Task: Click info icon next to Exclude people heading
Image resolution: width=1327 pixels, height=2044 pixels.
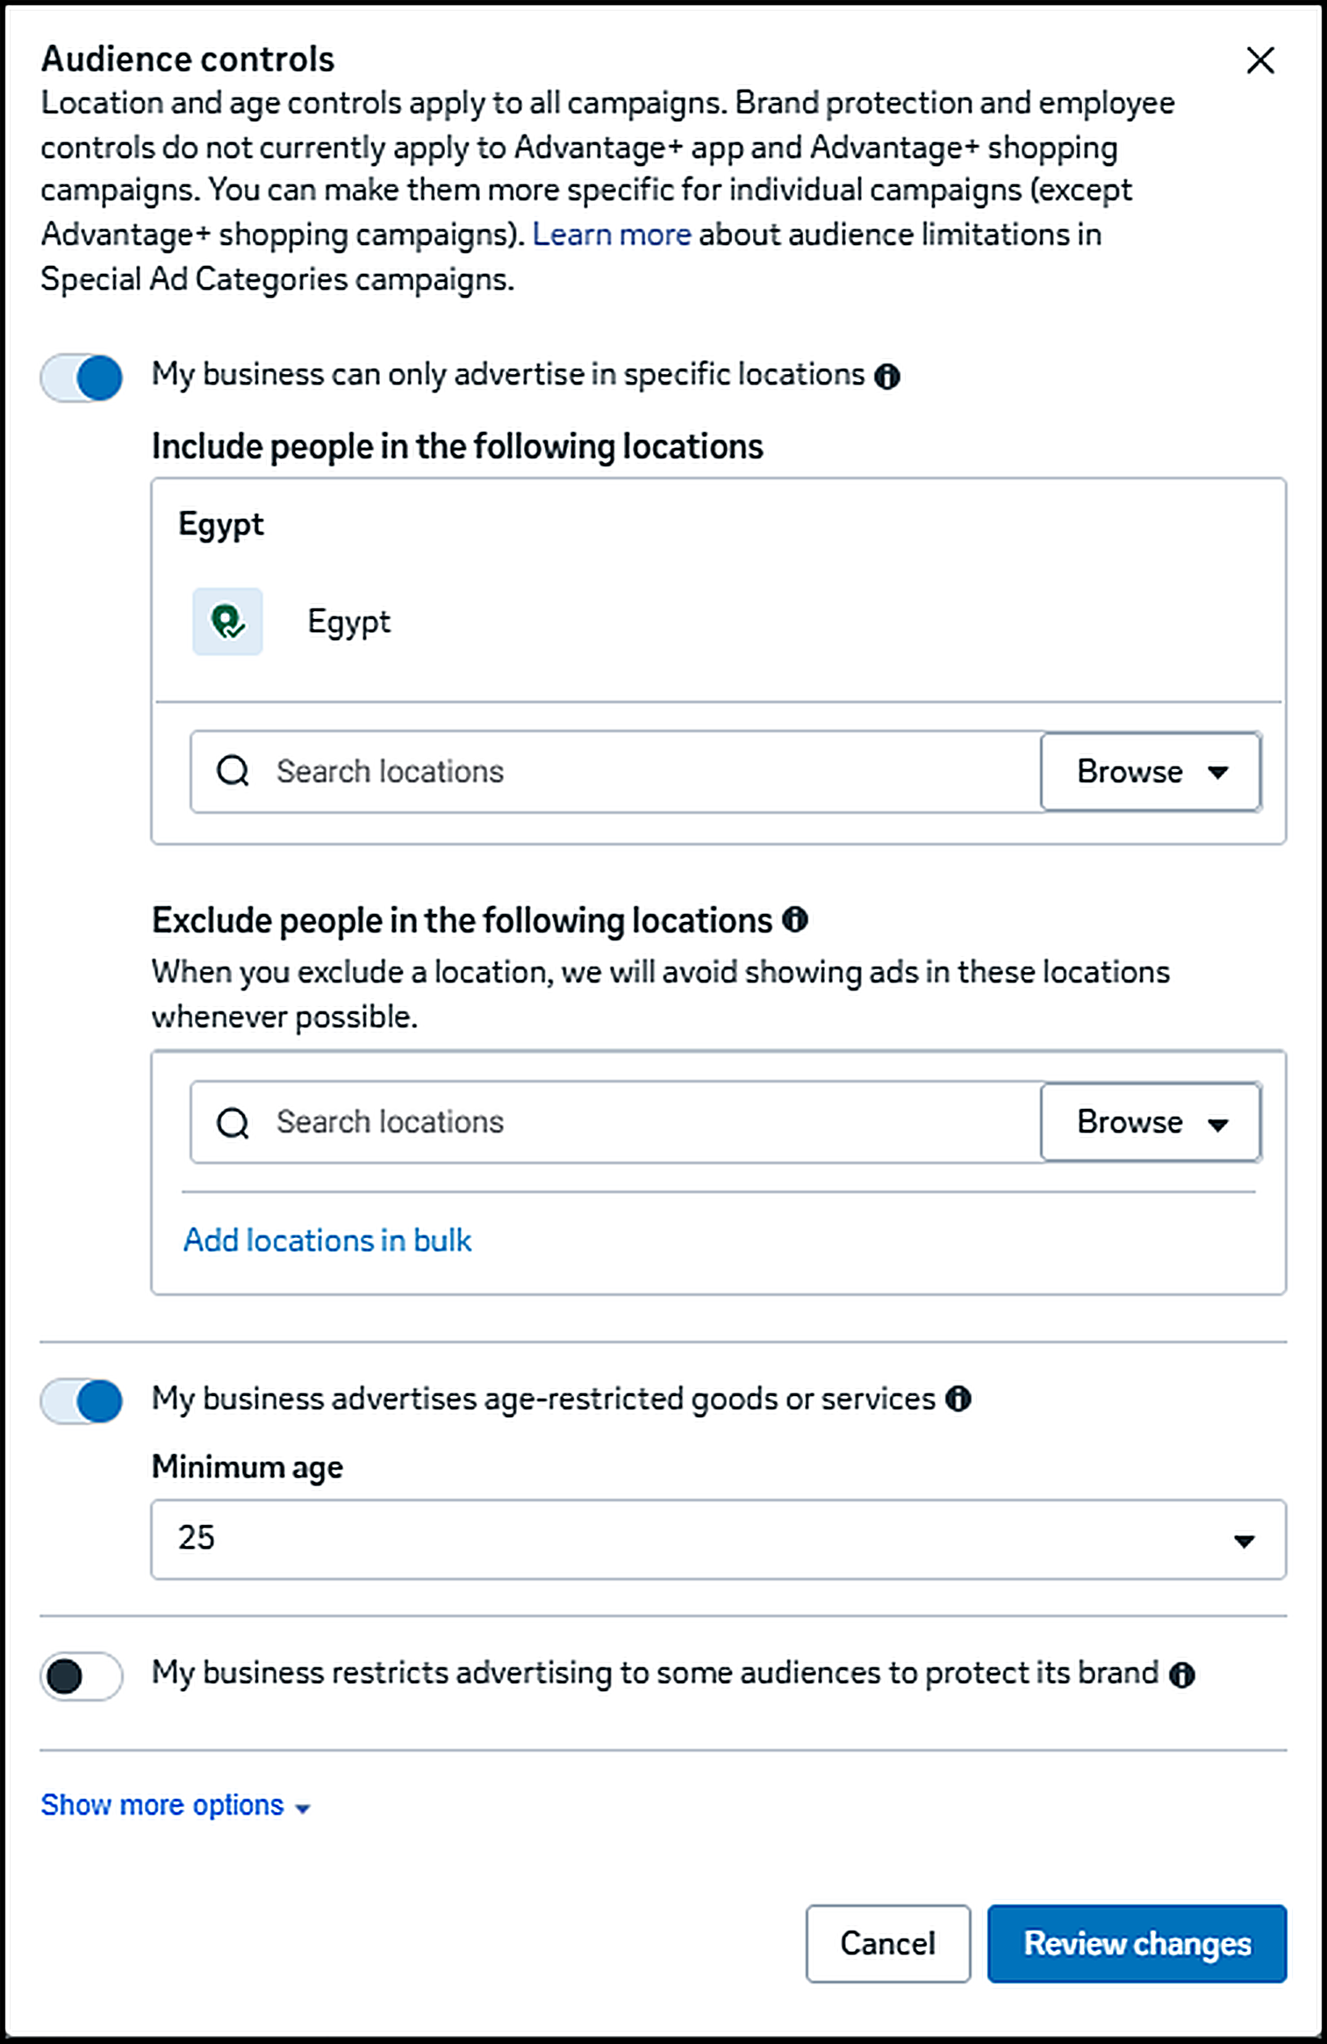Action: tap(795, 919)
